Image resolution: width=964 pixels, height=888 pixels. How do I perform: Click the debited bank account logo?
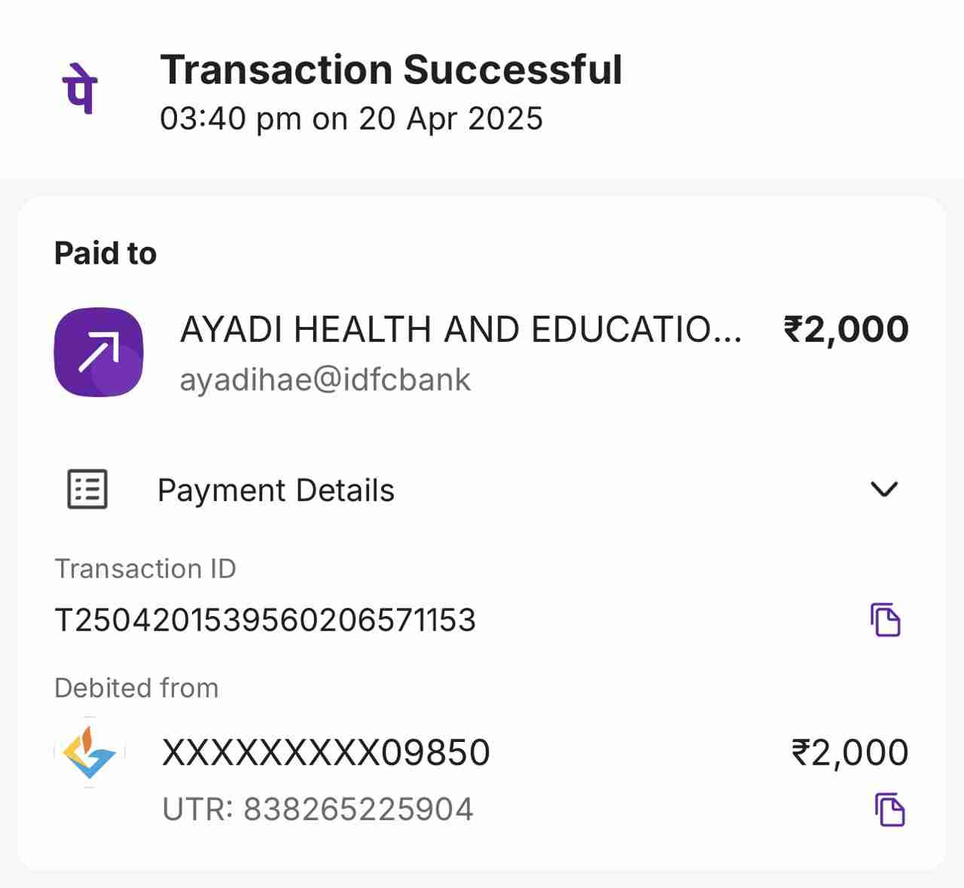pos(90,752)
